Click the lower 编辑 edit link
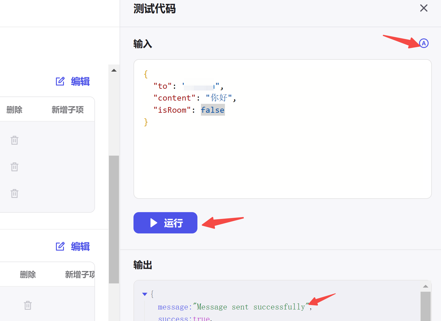Viewport: 441px width, 321px height. tap(73, 246)
